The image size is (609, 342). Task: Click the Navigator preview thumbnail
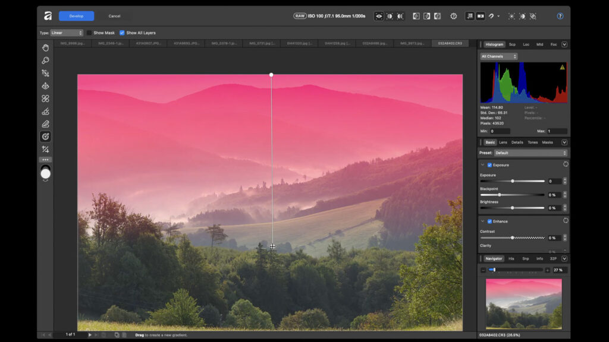[x=523, y=303]
